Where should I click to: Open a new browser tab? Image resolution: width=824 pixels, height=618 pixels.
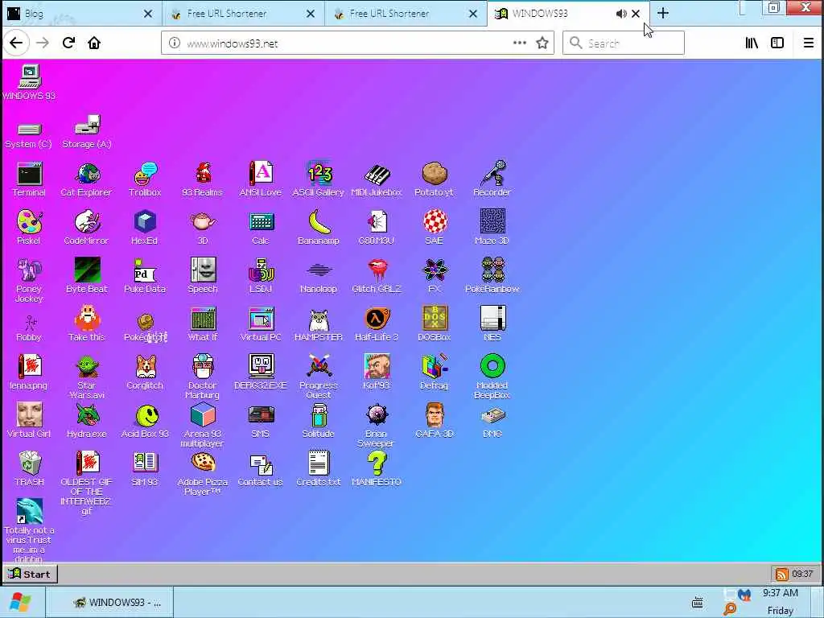(663, 13)
